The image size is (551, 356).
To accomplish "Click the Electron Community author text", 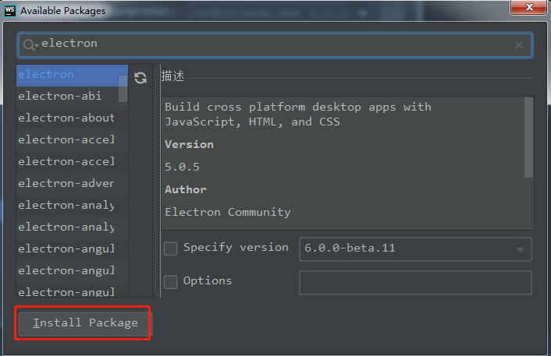I will [x=228, y=212].
